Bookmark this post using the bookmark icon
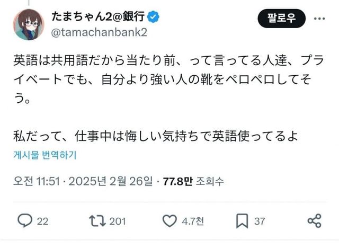The width and height of the screenshot is (339, 248). point(242,220)
